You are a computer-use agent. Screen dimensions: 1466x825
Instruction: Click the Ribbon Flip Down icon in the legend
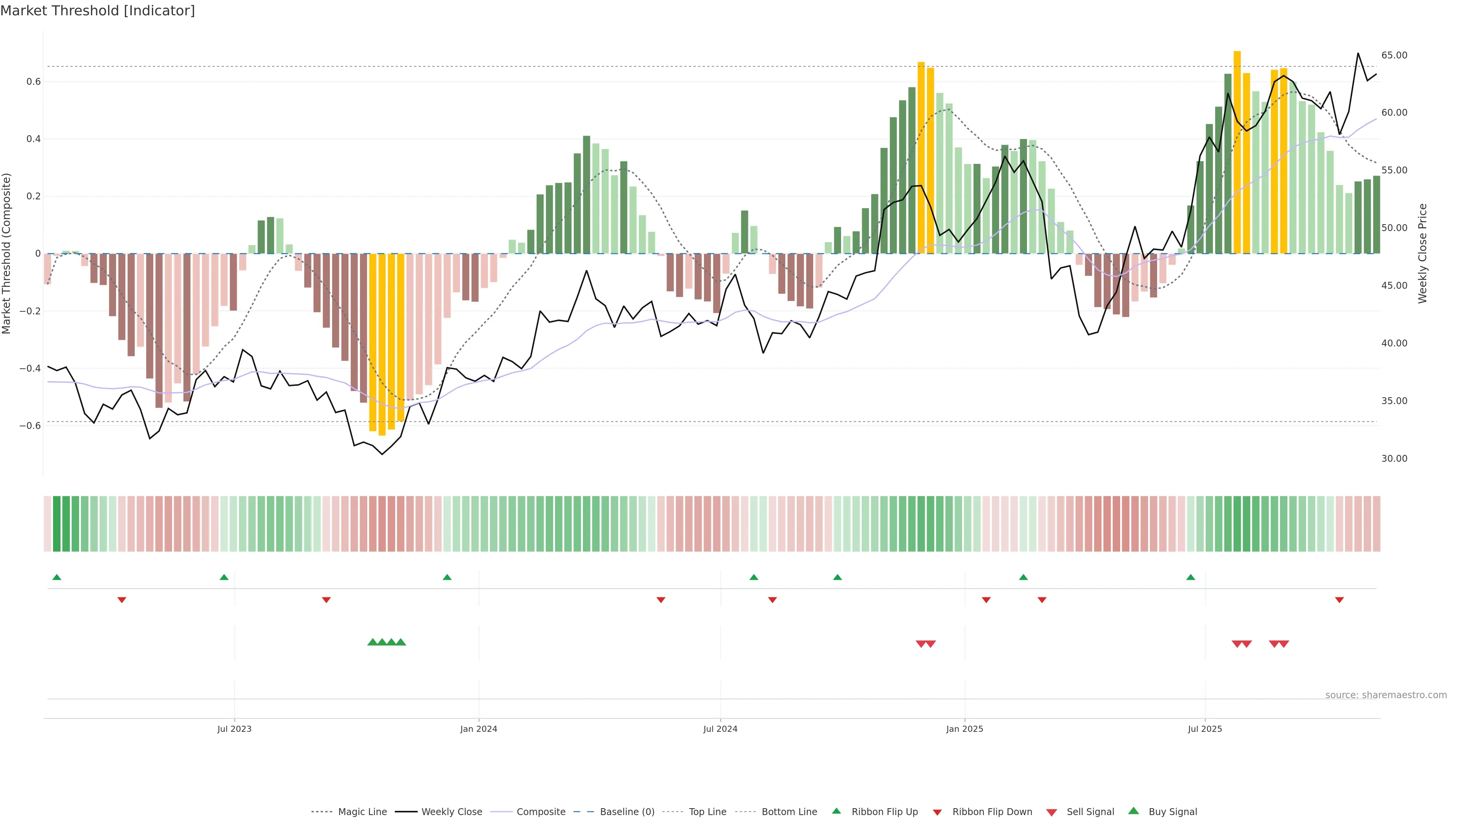coord(937,812)
